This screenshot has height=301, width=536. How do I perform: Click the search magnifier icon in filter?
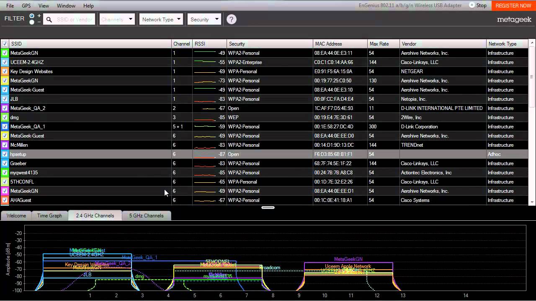(49, 20)
